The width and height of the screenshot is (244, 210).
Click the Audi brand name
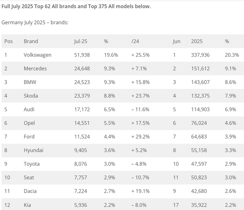pos(29,109)
